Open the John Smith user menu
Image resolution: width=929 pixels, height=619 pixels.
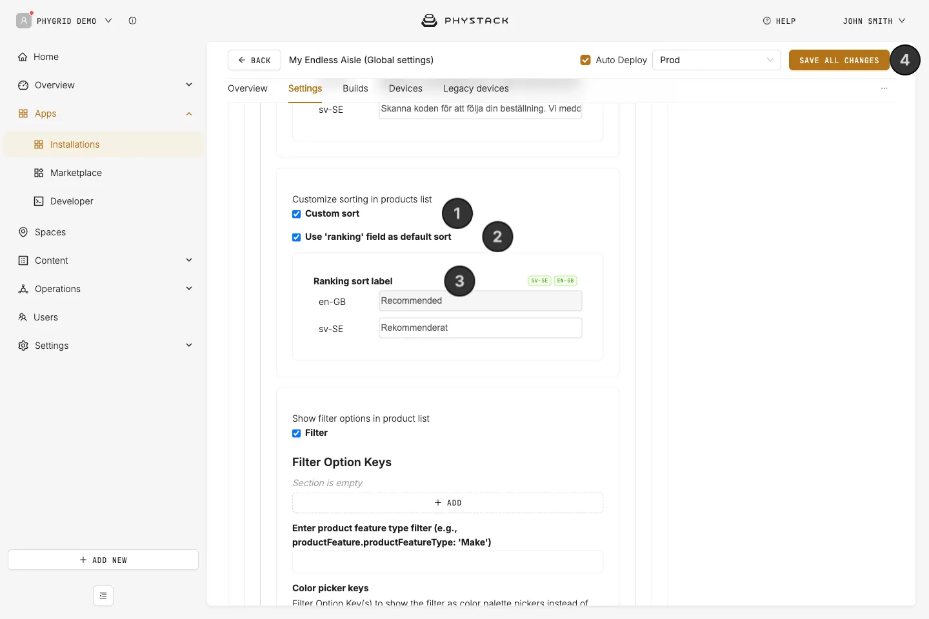[874, 21]
